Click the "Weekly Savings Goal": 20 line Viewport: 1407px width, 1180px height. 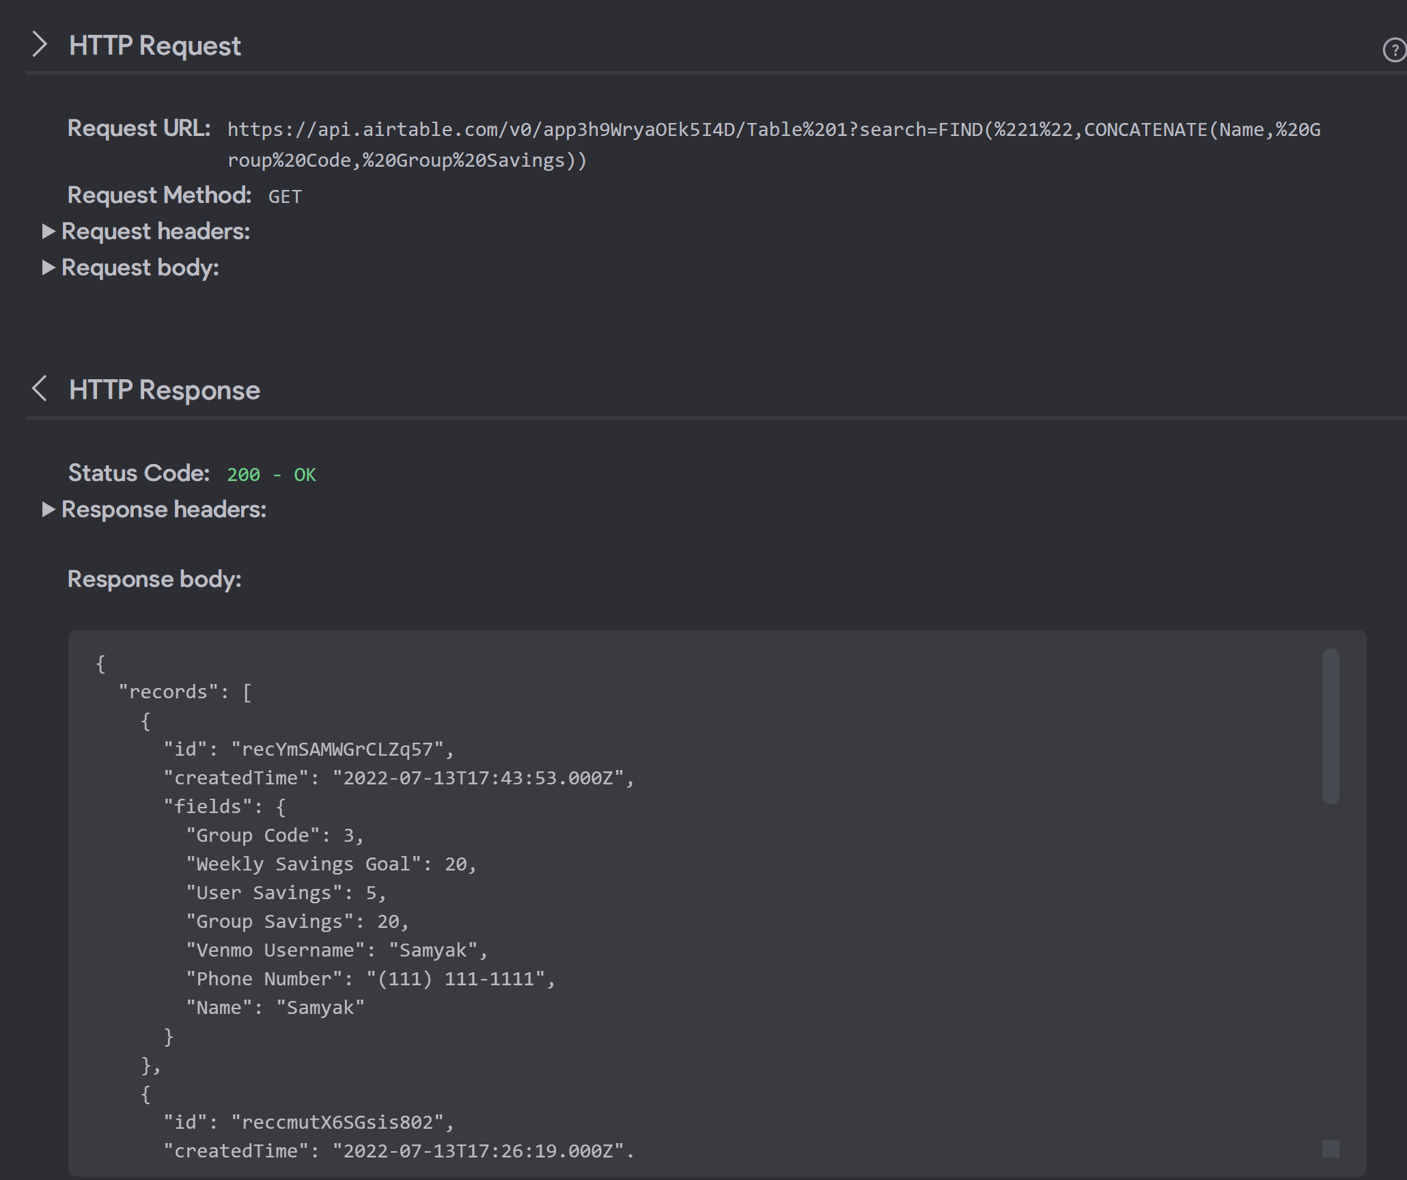(x=331, y=864)
